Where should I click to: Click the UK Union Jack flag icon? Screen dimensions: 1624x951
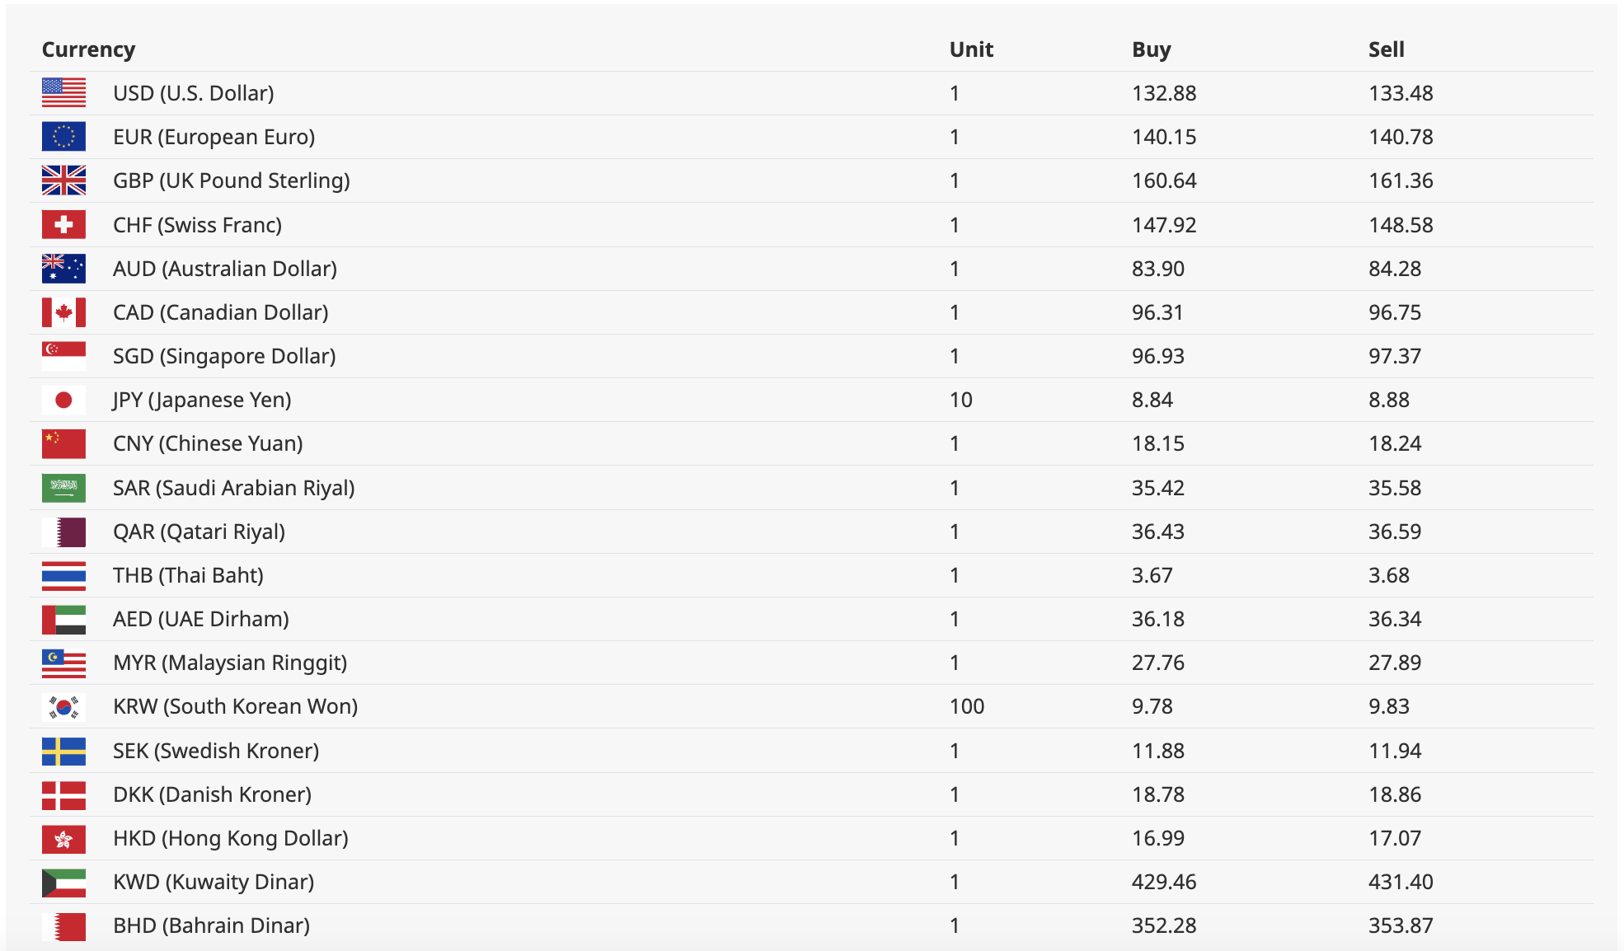coord(63,180)
